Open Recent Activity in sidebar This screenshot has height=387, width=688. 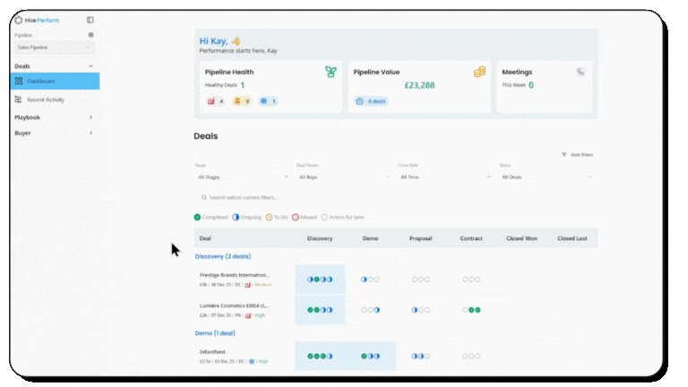(46, 99)
